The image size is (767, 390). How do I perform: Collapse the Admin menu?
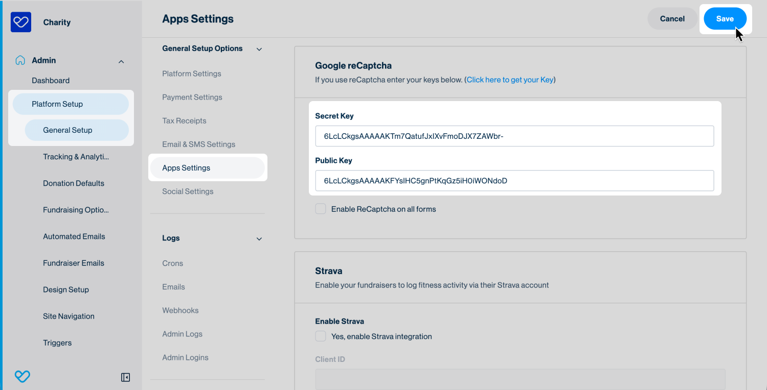tap(121, 61)
